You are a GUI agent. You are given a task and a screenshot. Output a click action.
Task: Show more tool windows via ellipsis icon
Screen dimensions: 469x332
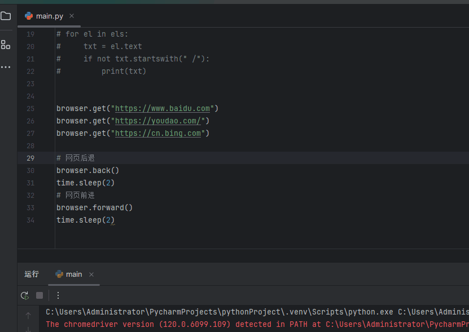click(x=6, y=67)
